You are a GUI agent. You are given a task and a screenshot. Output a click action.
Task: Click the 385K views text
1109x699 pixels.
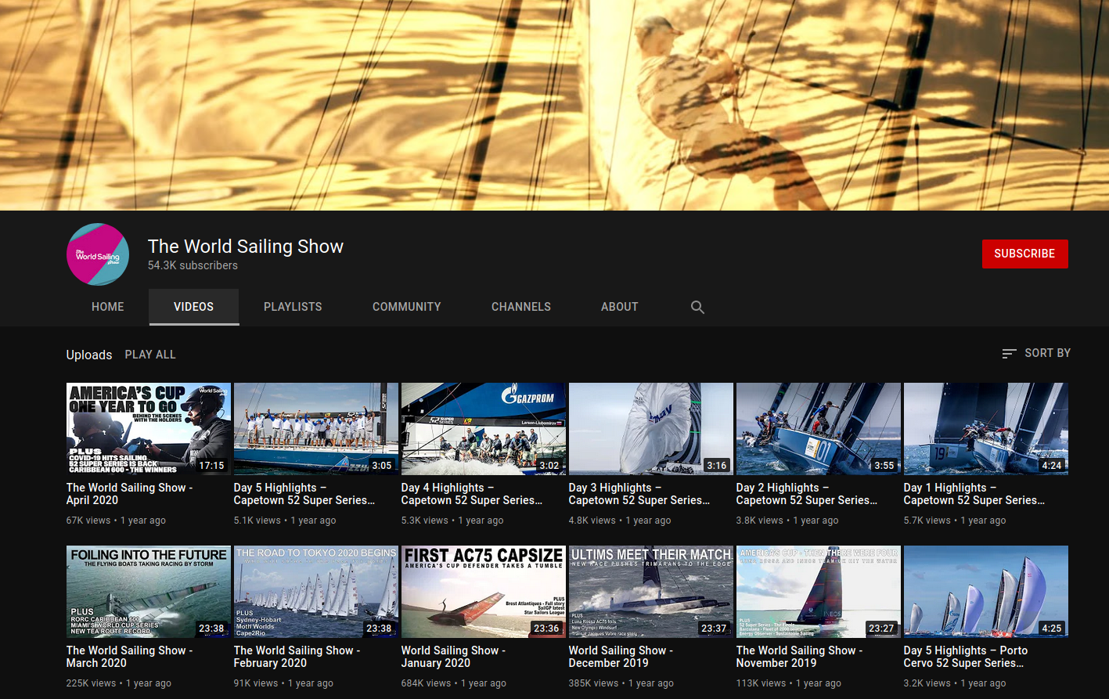(x=593, y=683)
